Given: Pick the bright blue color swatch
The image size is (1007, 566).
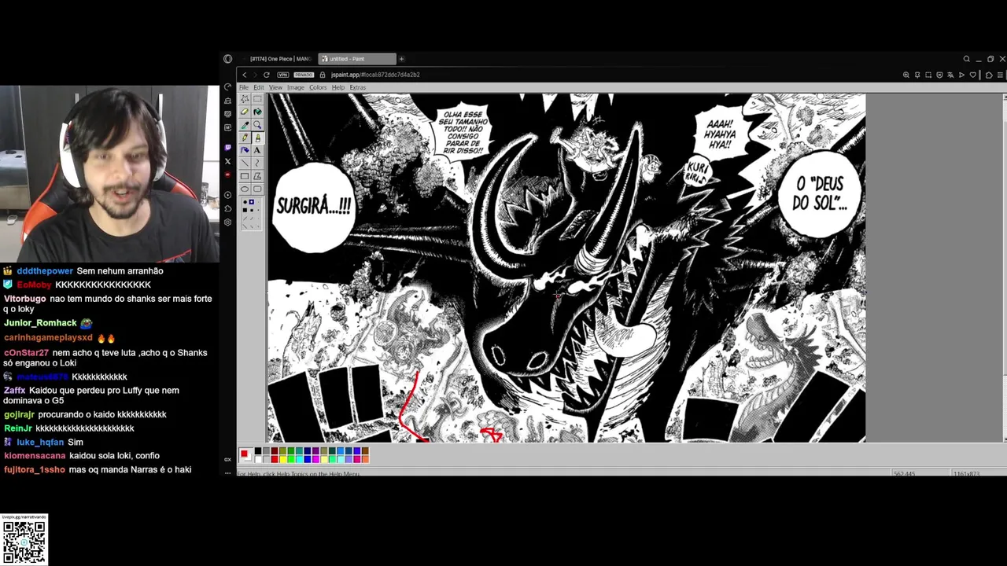Looking at the screenshot, I should pos(308,459).
